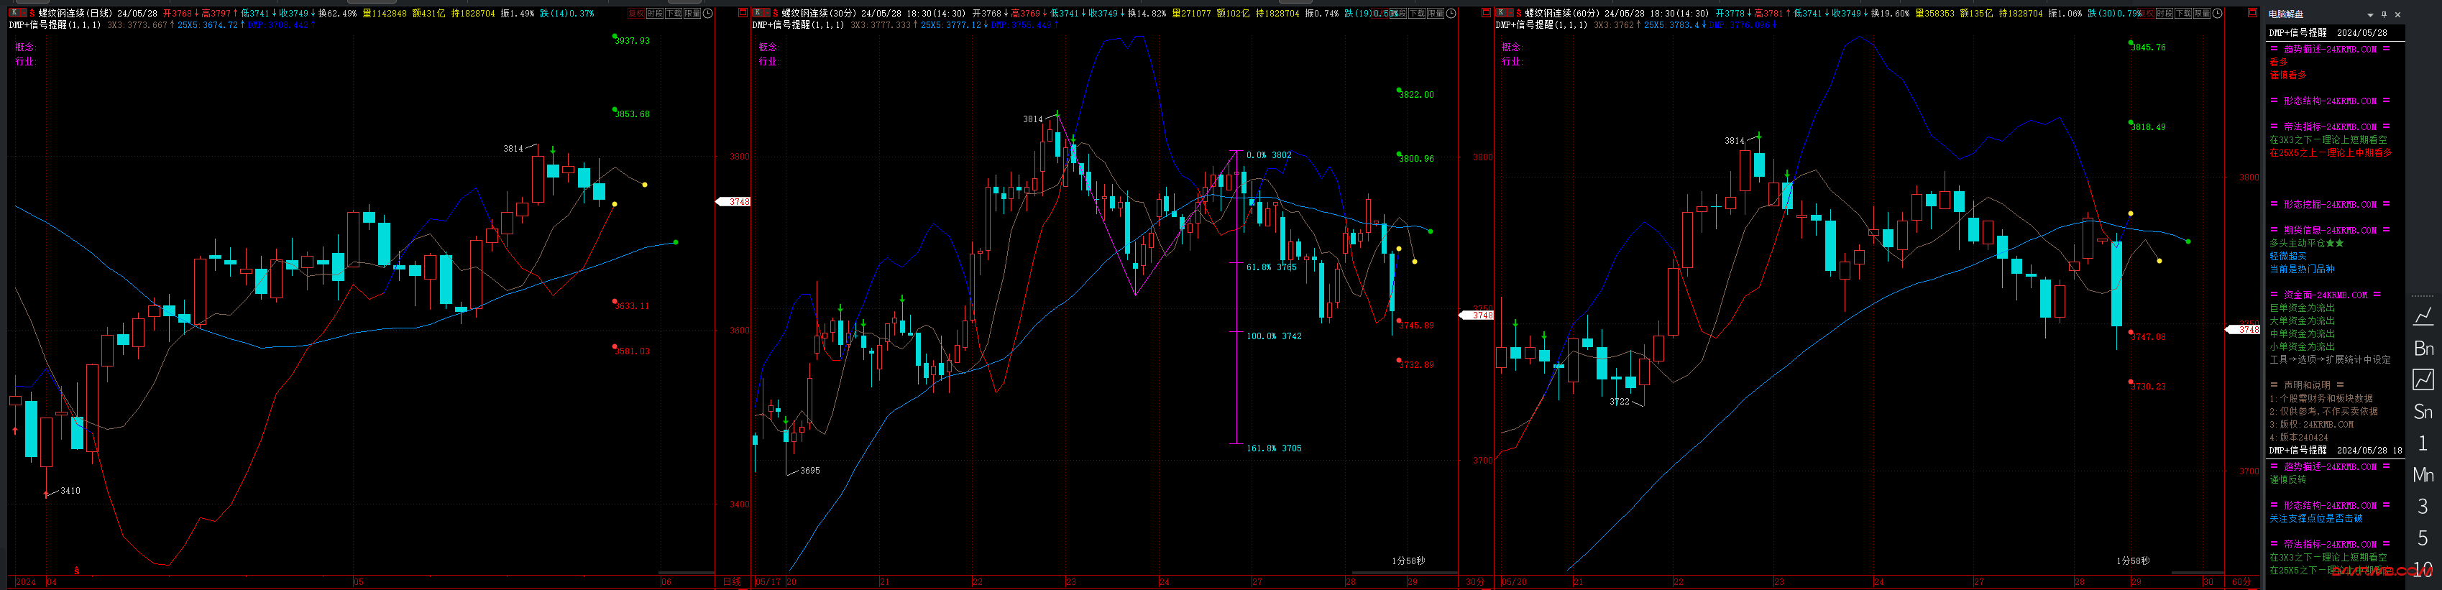This screenshot has height=590, width=2442.
Task: Click 限量 button in the 60-minute chart header
Action: (x=2202, y=13)
